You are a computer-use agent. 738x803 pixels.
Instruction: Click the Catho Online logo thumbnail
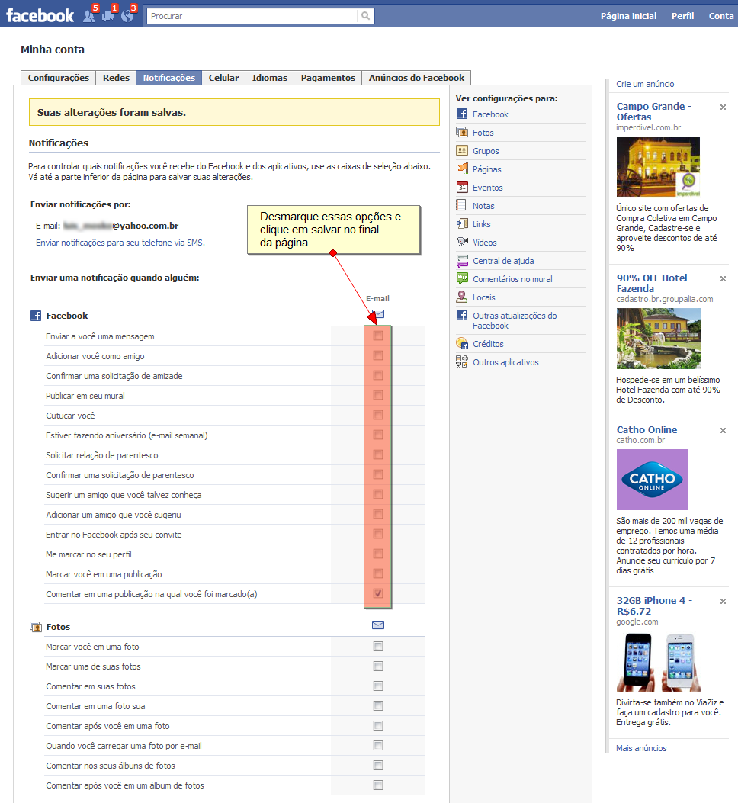click(x=652, y=480)
